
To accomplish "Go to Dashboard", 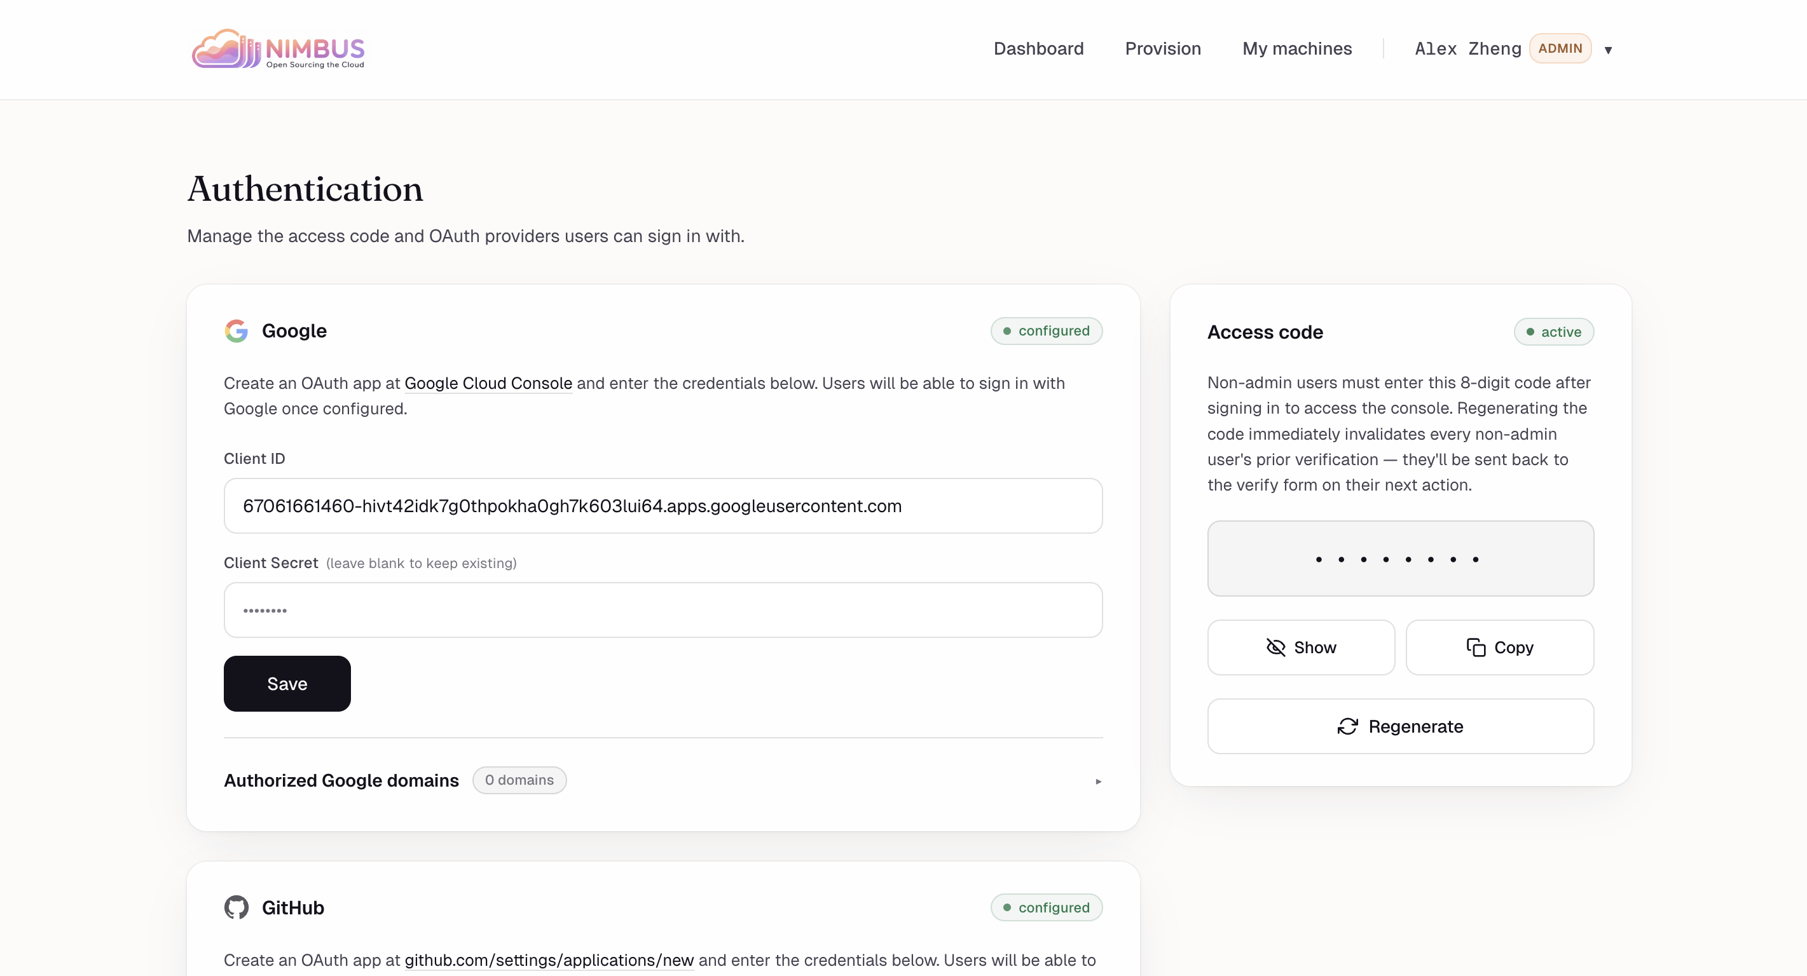I will [1038, 48].
